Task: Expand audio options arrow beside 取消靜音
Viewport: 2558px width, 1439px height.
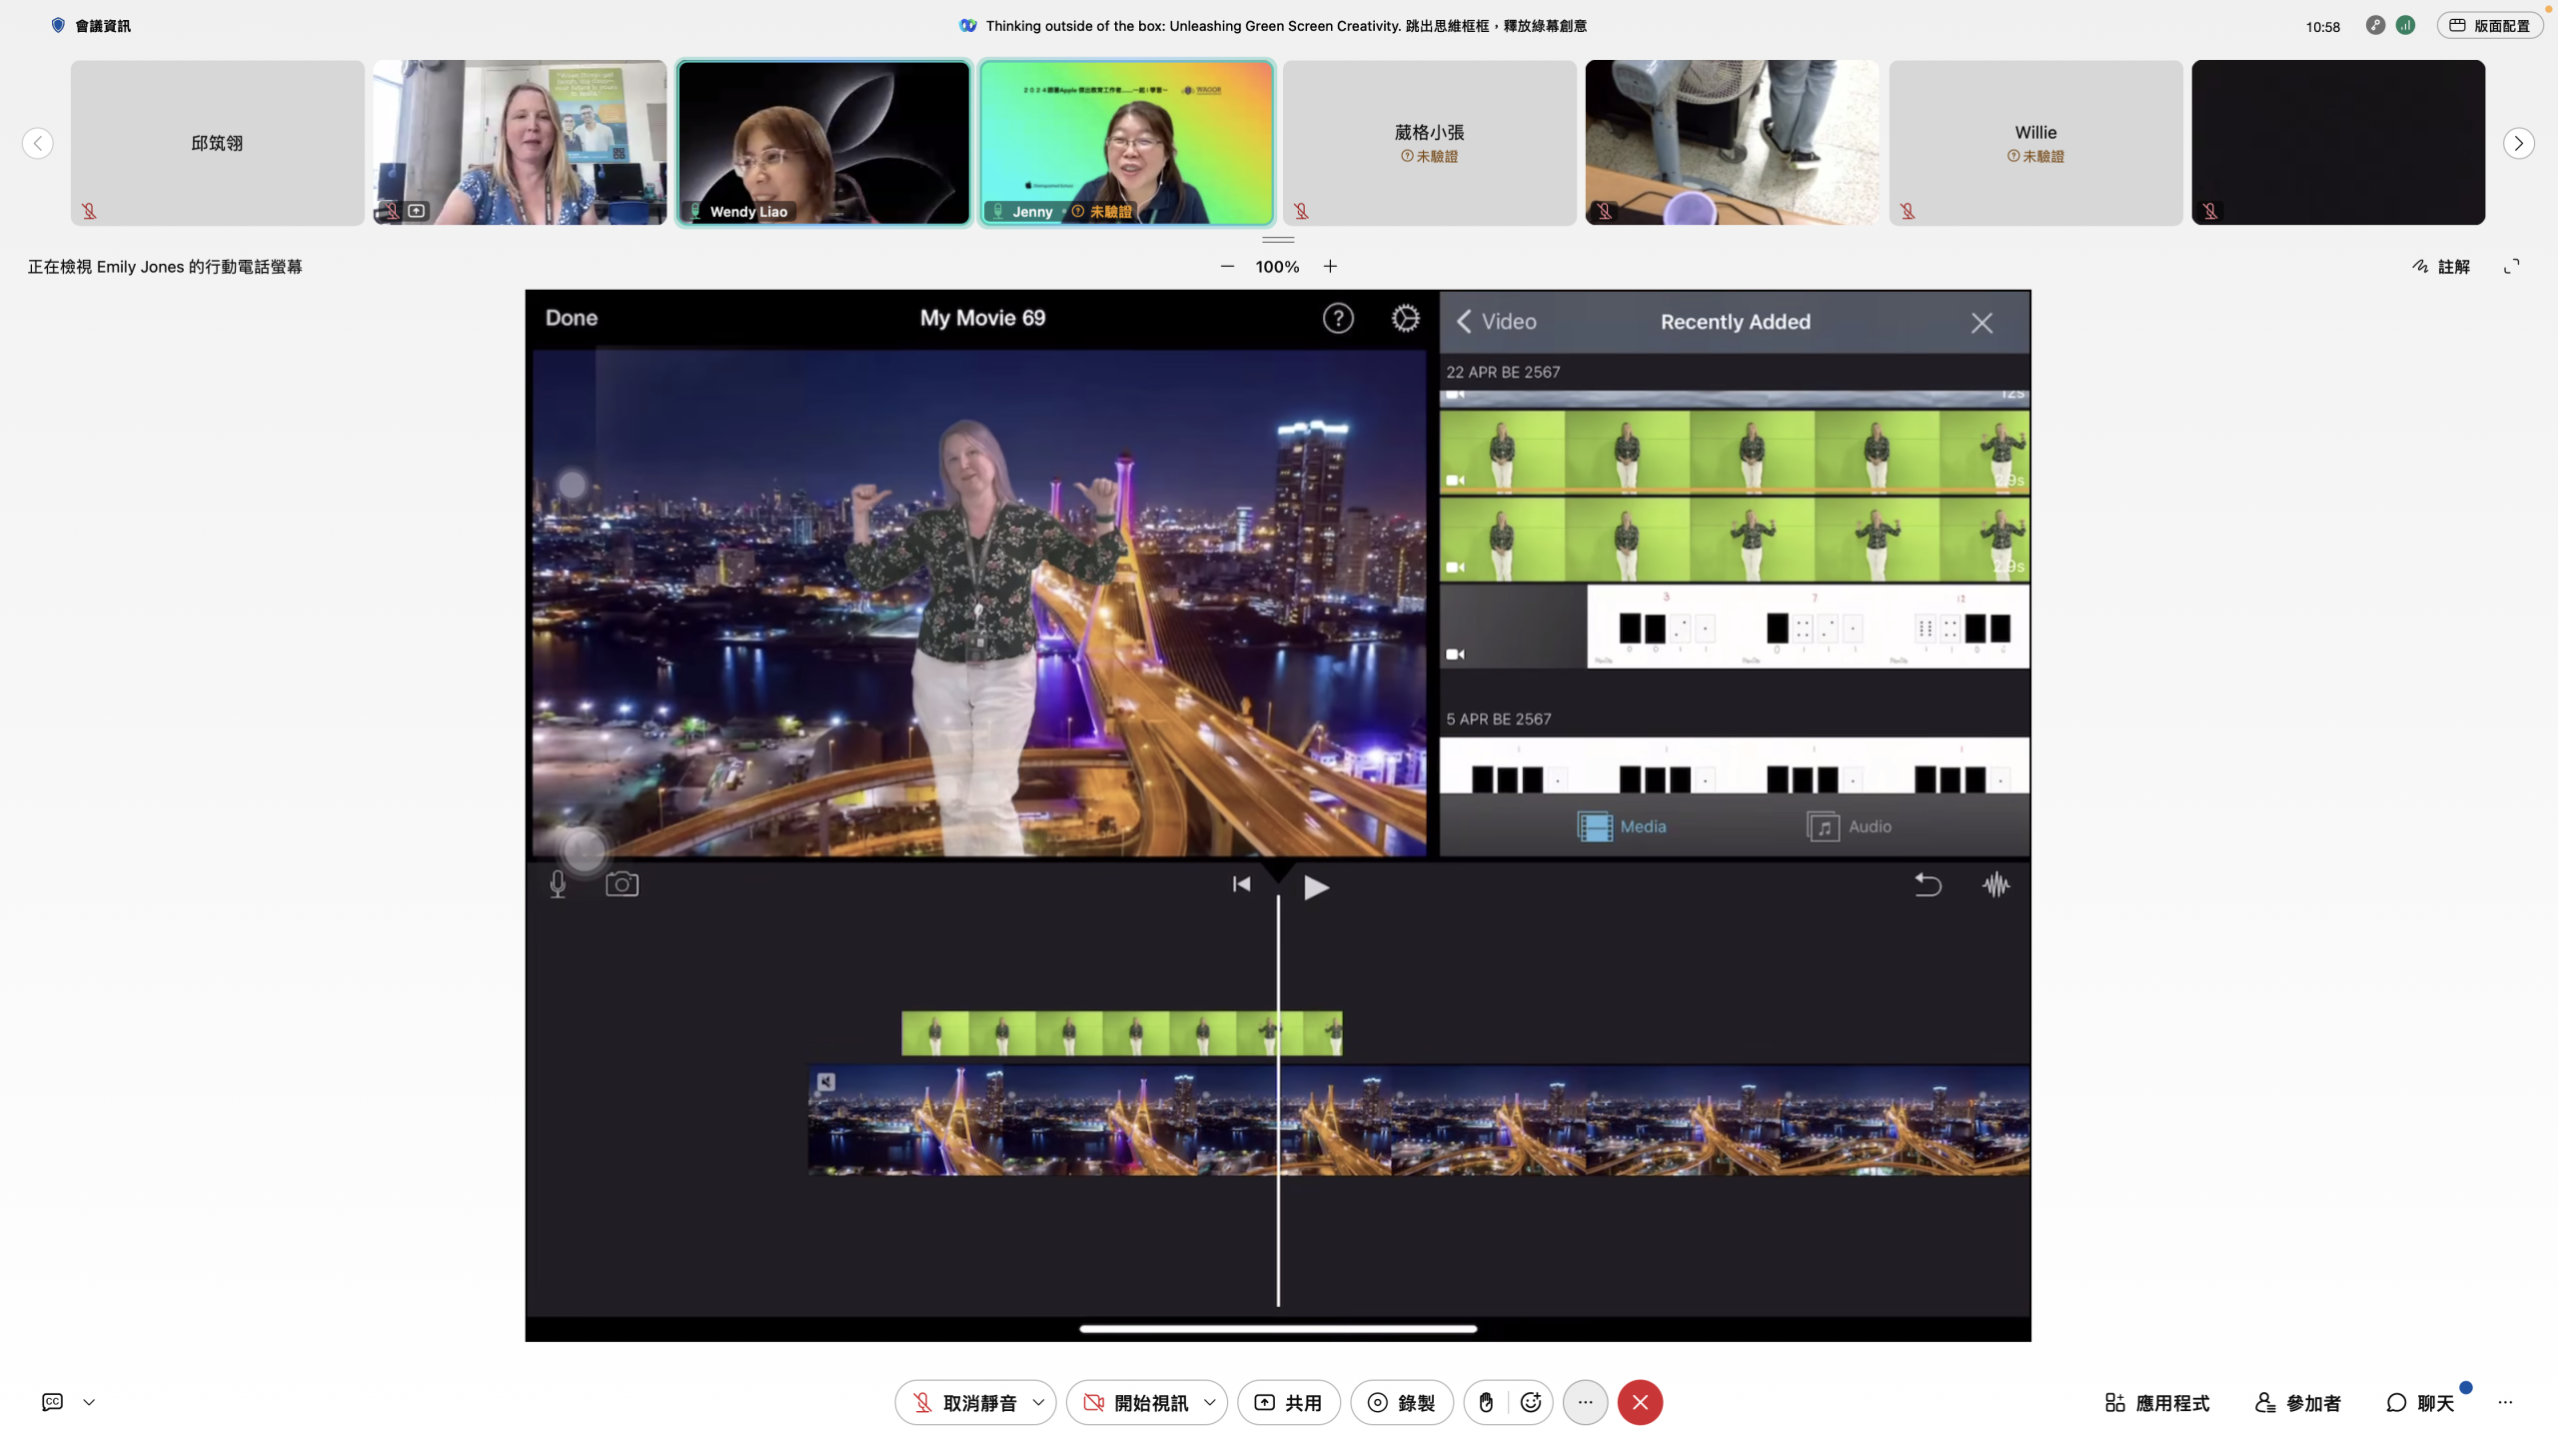Action: click(x=1038, y=1402)
